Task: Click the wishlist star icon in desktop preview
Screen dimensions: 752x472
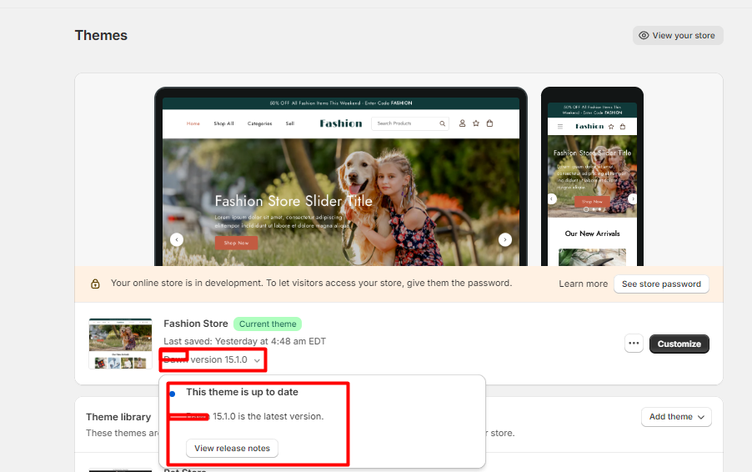Action: pos(476,123)
